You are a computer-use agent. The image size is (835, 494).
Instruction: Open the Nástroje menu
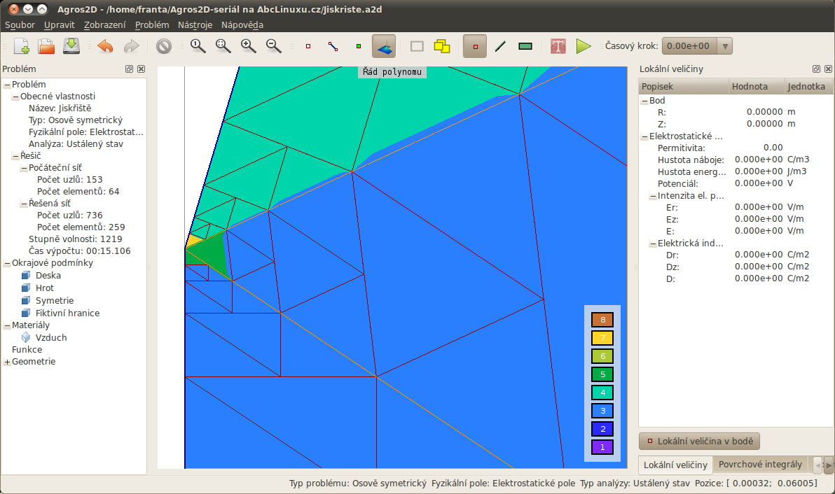coord(195,25)
